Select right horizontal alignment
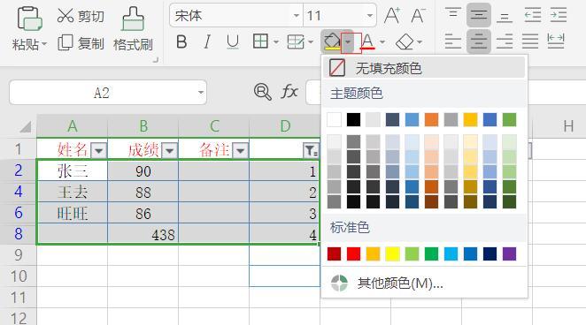586x325 pixels. 505,41
